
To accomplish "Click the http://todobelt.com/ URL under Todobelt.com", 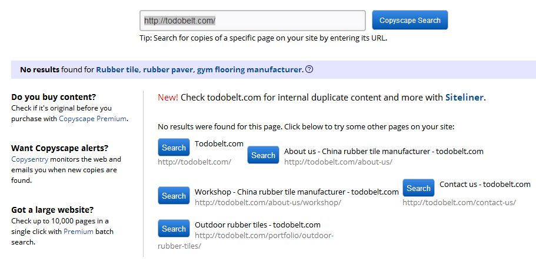I will tap(195, 162).
